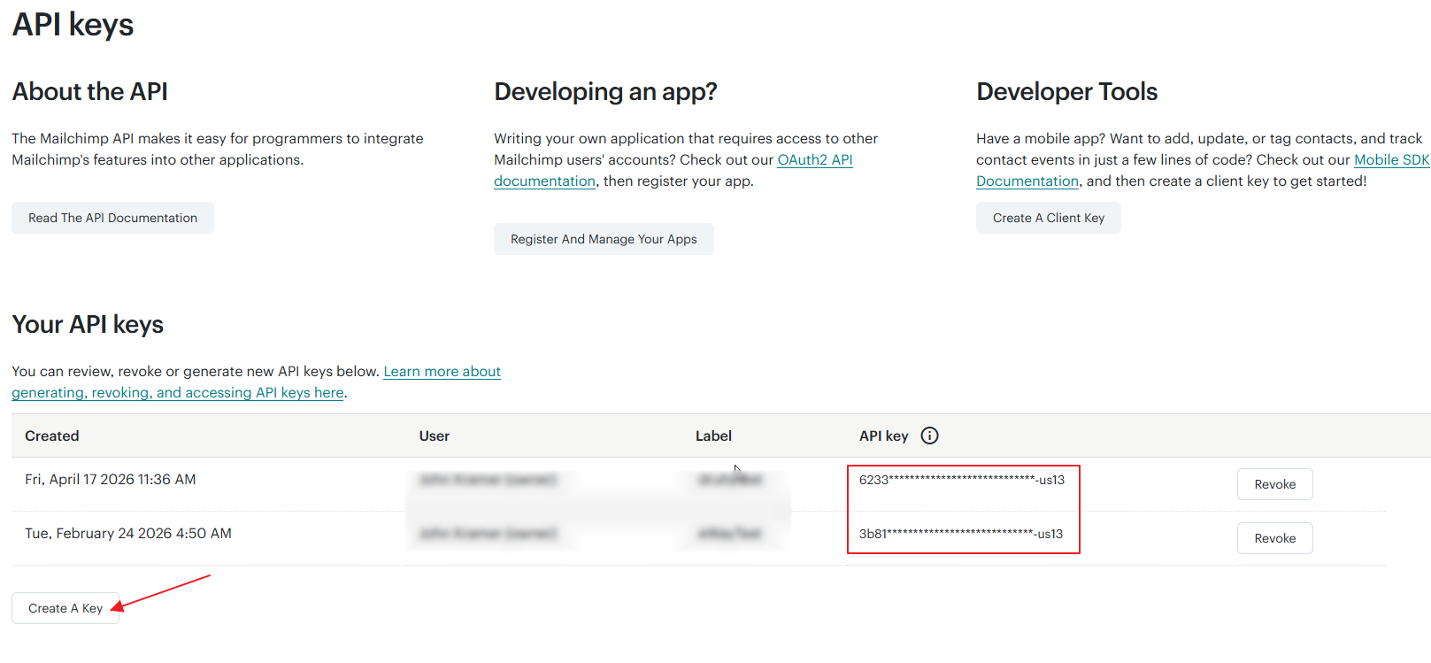Click the blurred user name in first row
This screenshot has width=1431, height=663.
pos(489,480)
